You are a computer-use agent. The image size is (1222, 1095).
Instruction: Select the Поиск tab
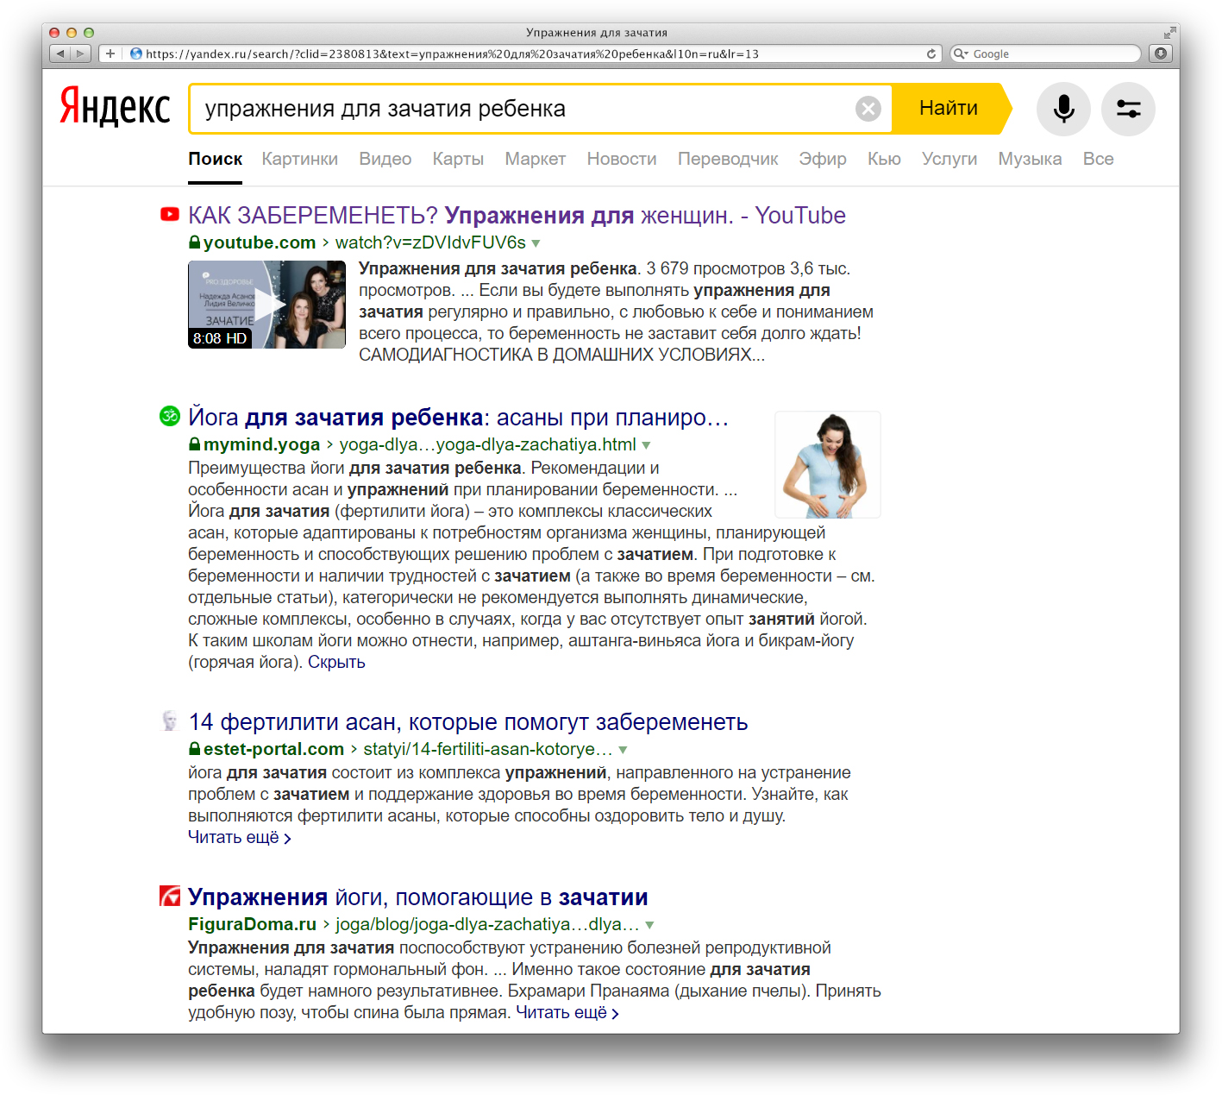[216, 159]
